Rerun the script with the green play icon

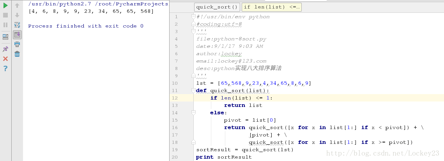[x=5, y=5]
